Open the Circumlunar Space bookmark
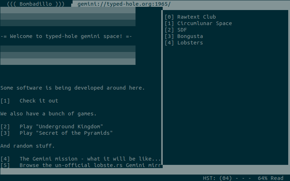290x181 pixels. 204,23
